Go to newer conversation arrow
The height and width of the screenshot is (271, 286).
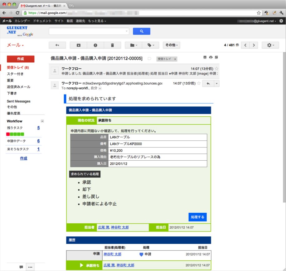245,45
